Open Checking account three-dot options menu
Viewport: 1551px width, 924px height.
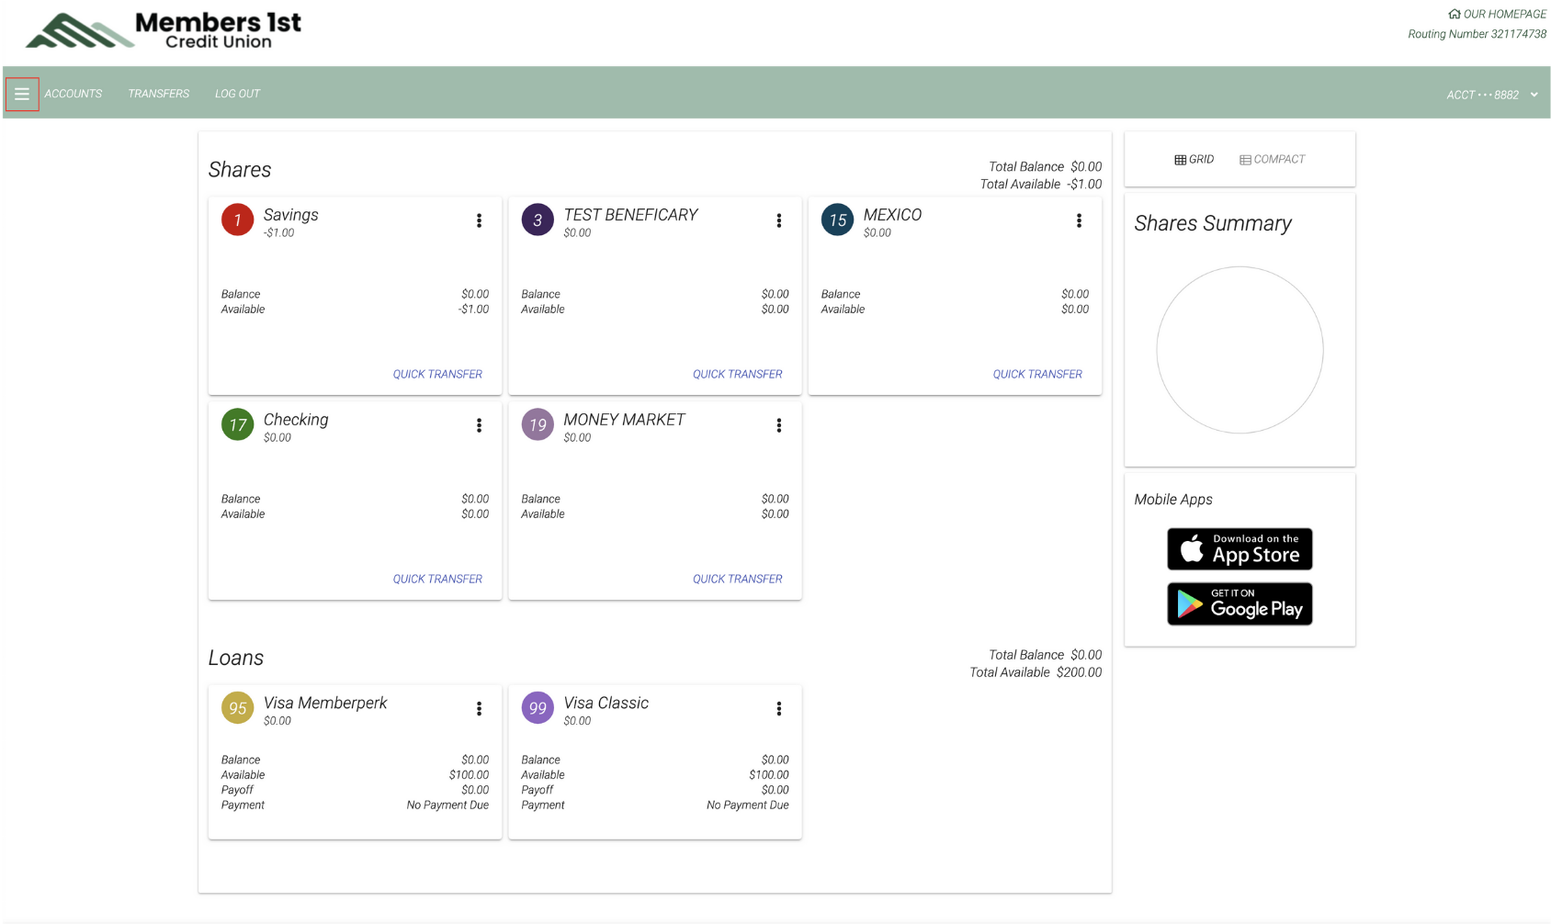[479, 425]
